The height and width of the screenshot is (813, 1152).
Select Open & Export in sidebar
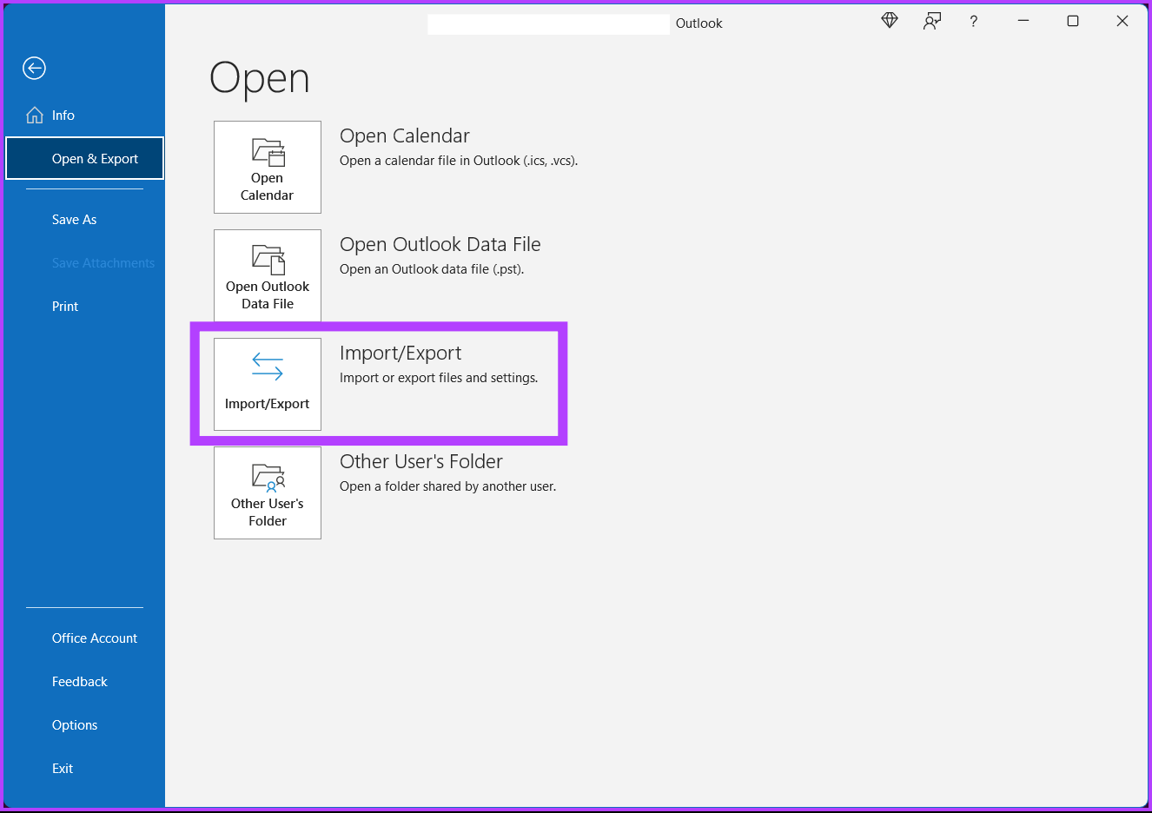[x=84, y=158]
